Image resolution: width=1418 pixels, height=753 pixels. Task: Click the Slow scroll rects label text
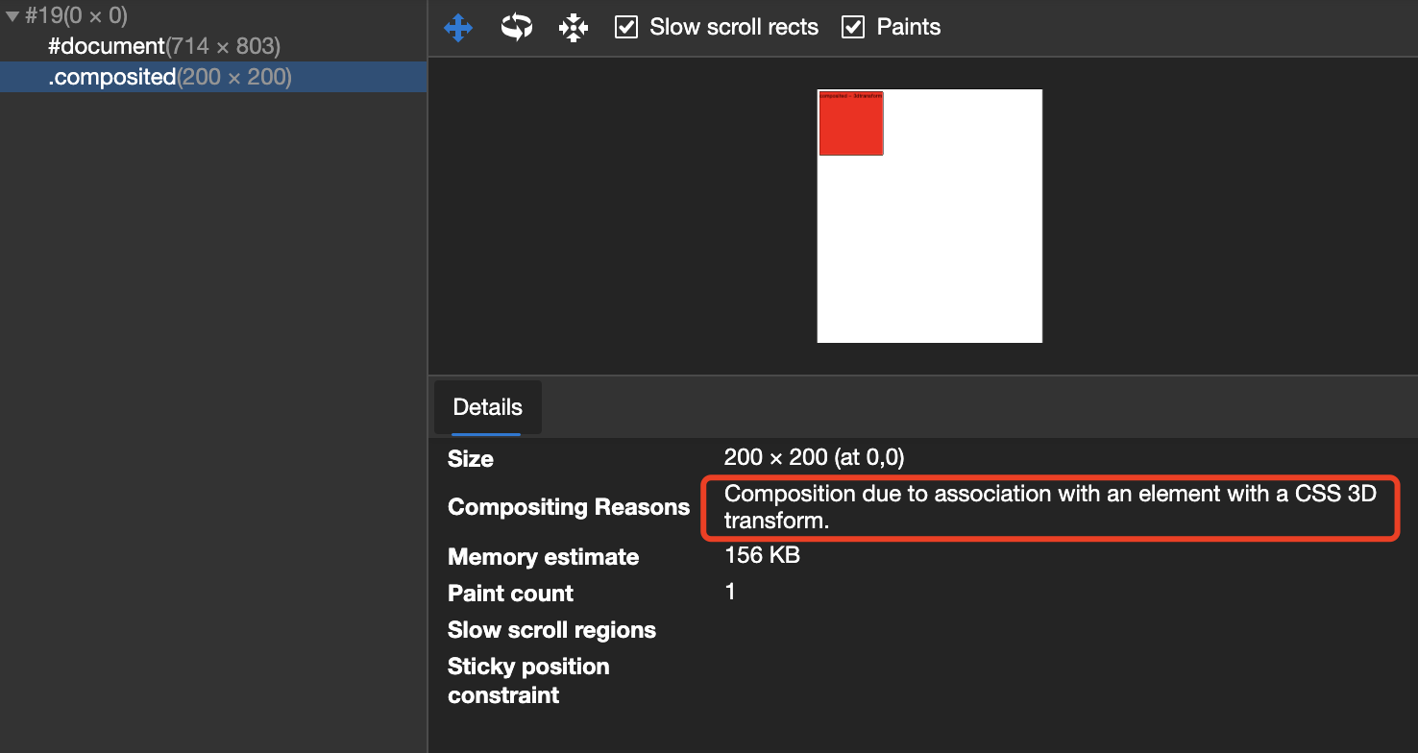734,27
